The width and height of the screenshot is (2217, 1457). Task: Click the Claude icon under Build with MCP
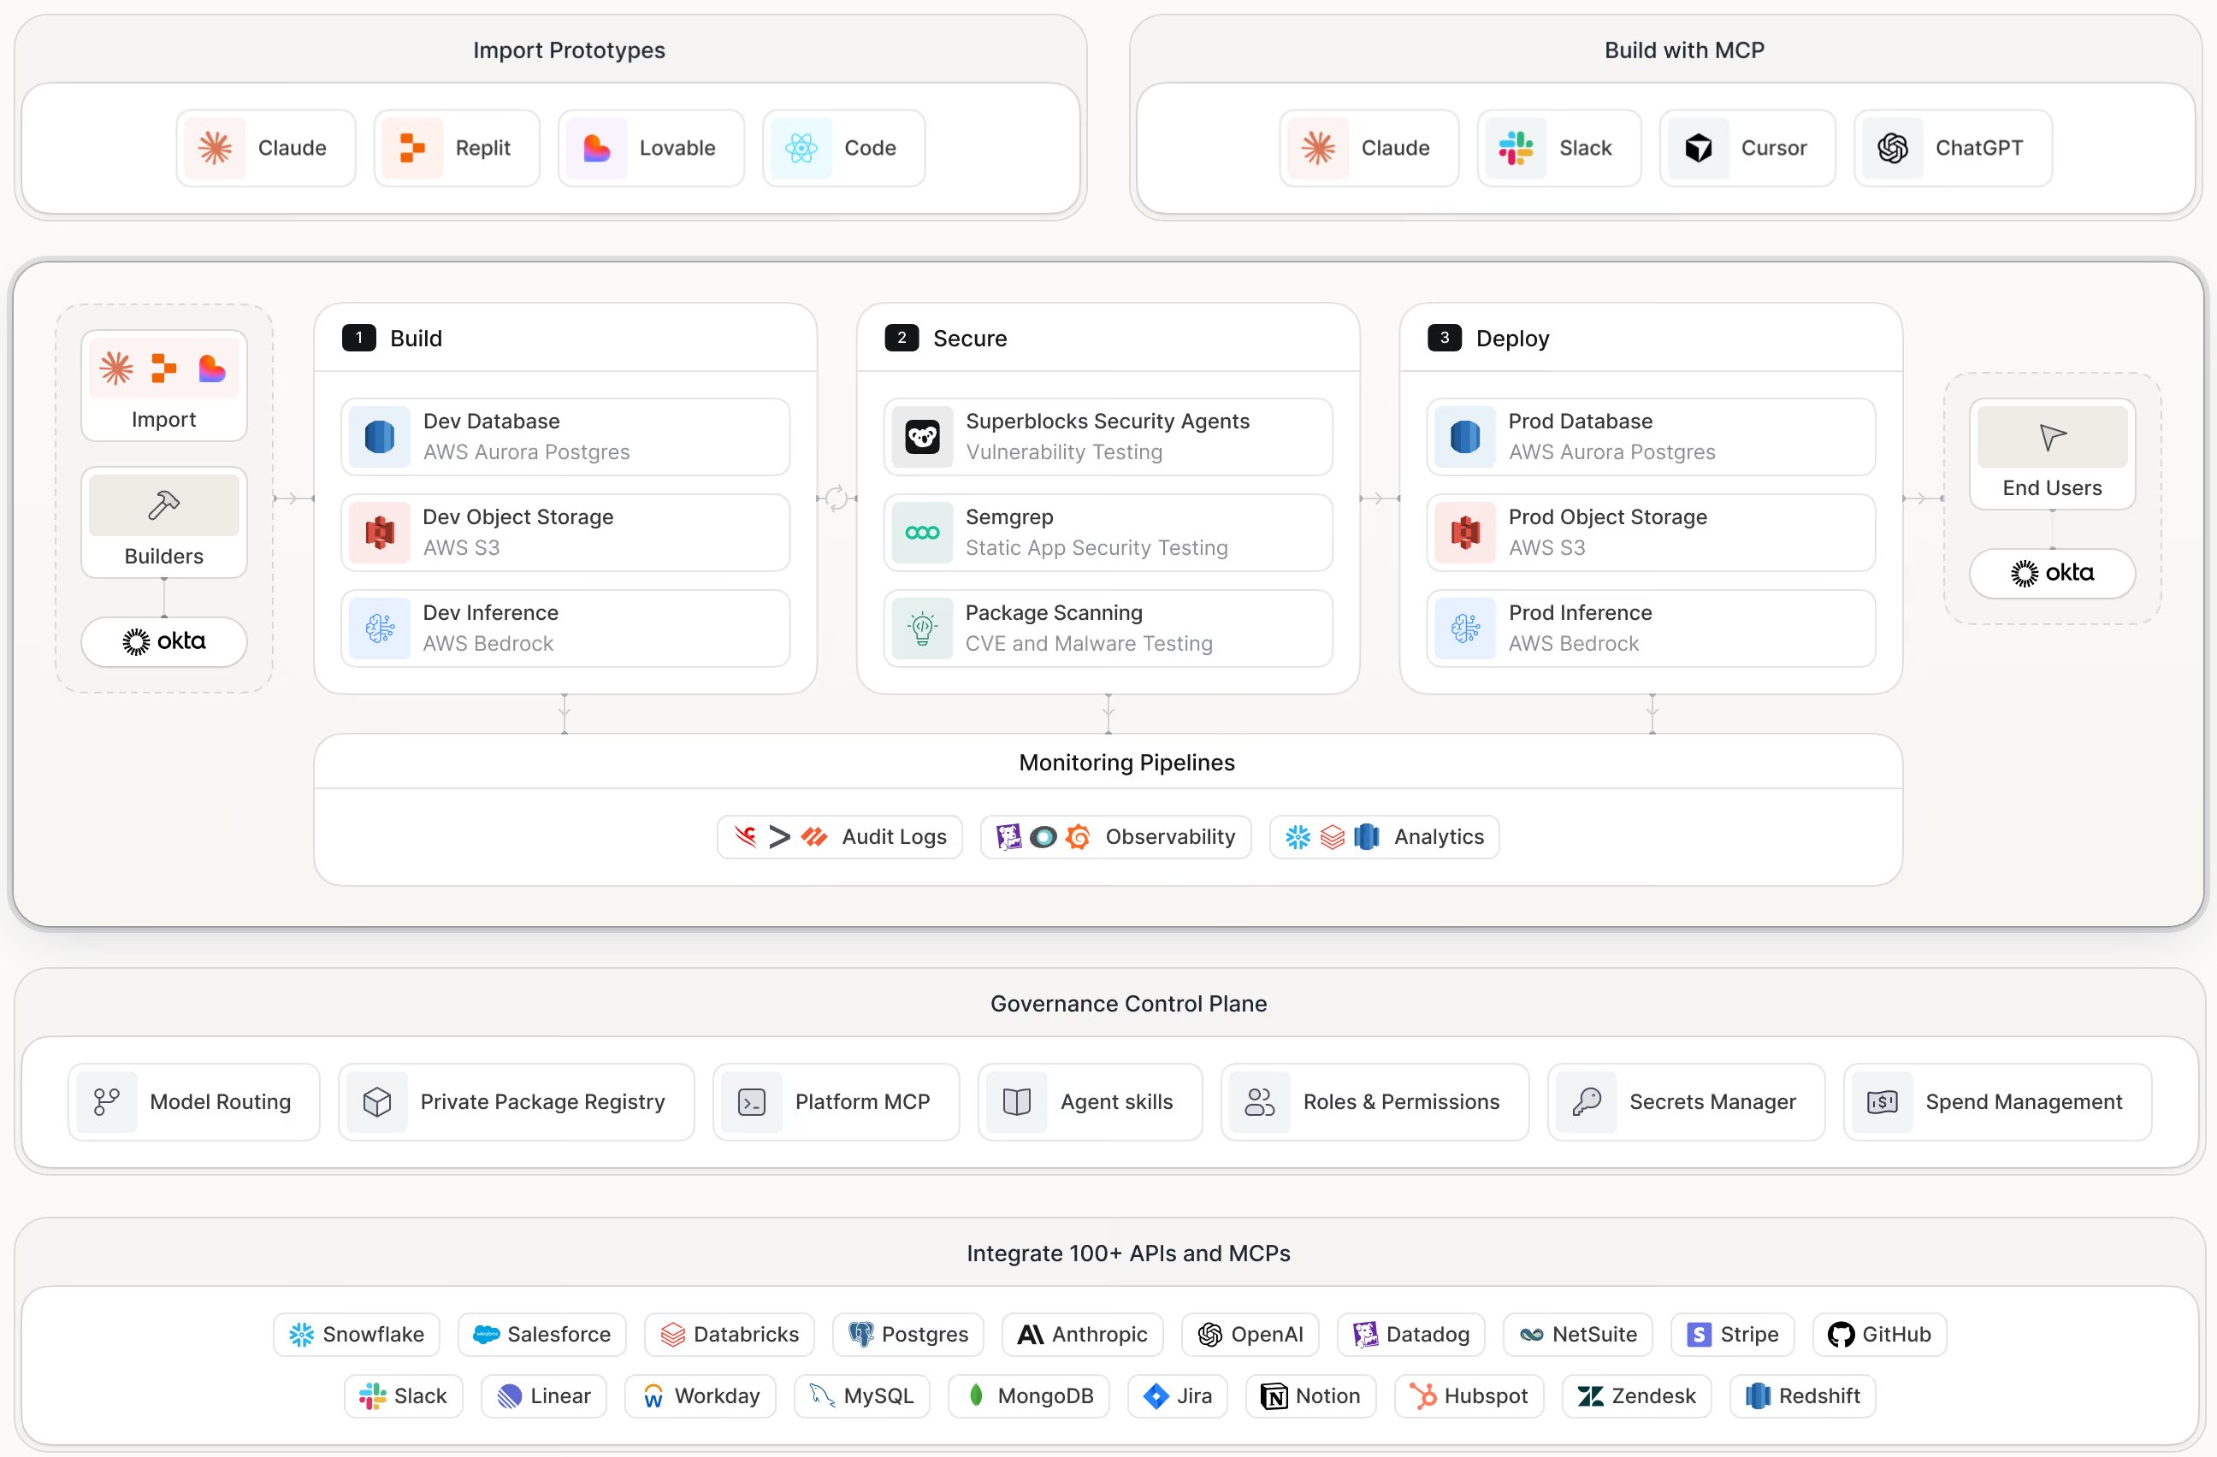[1318, 148]
